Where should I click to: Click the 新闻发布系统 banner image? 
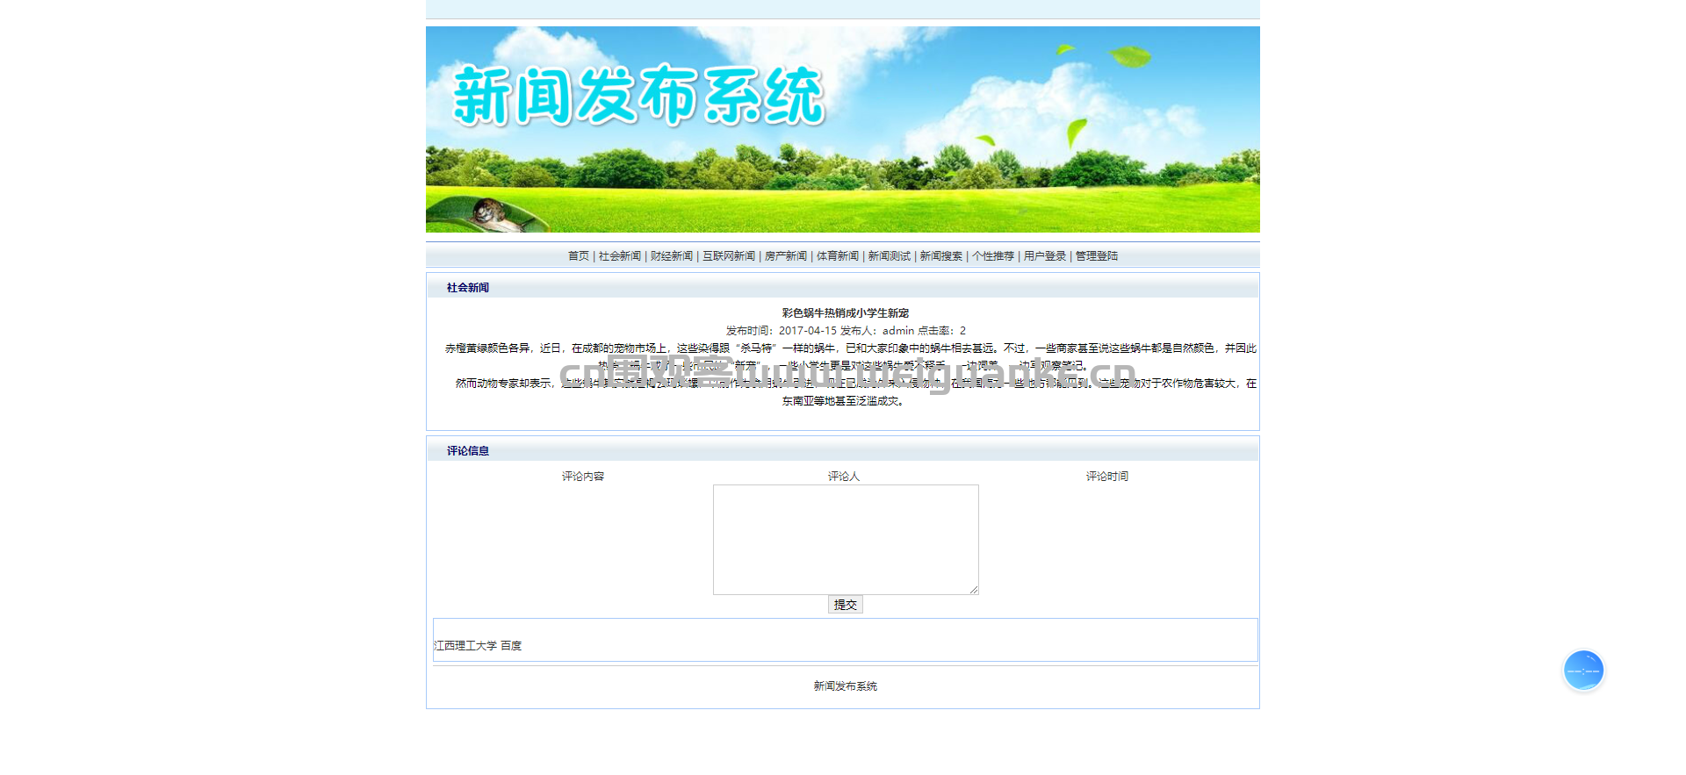coord(843,129)
